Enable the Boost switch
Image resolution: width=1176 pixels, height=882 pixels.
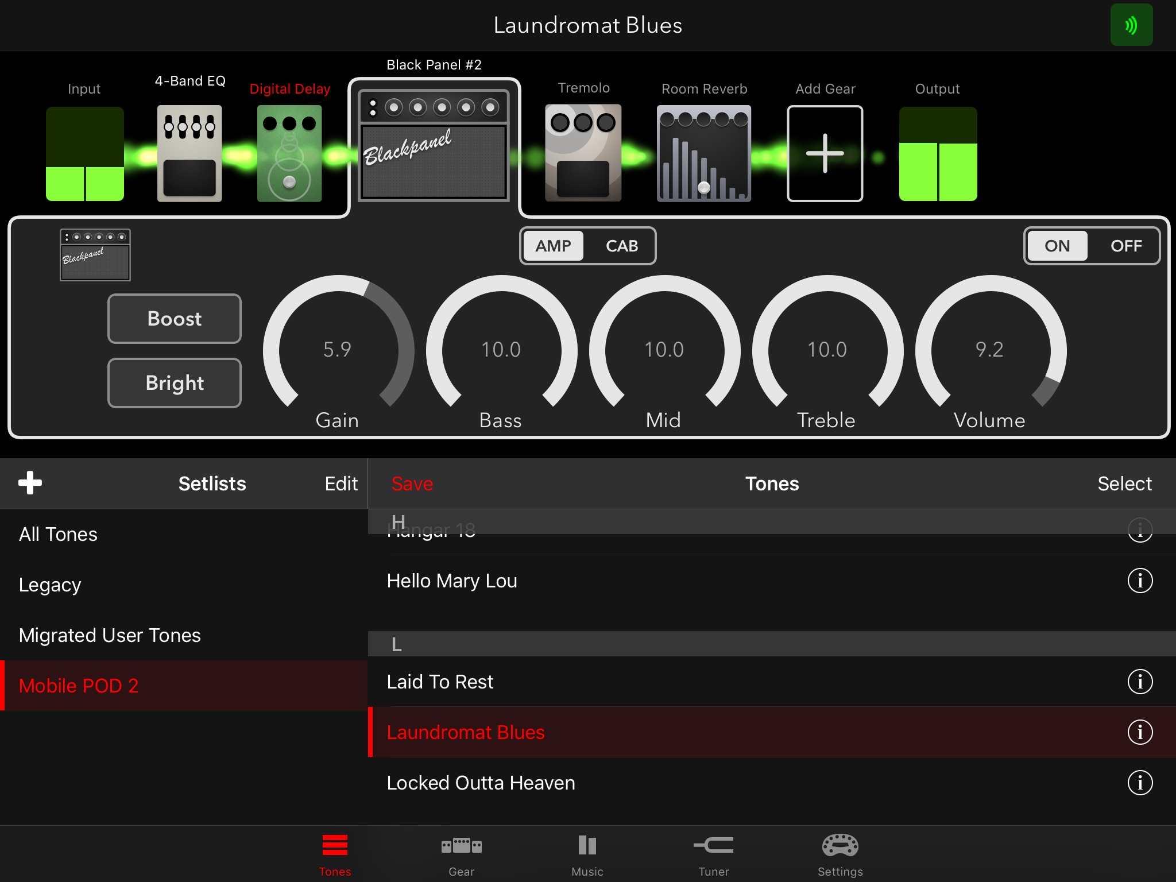175,319
